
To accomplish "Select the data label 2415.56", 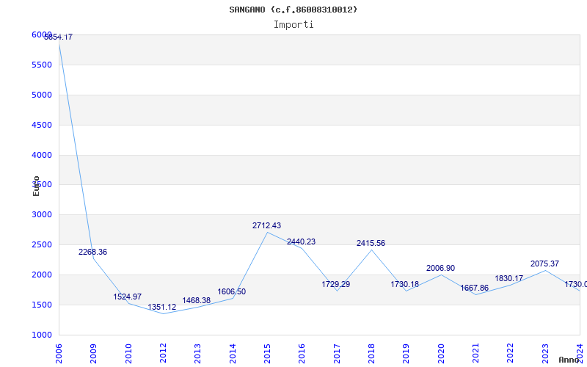I will [x=371, y=244].
